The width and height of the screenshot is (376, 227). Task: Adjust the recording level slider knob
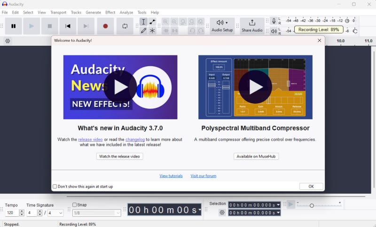[347, 21]
